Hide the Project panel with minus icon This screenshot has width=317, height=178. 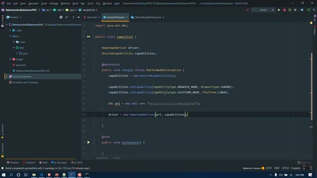[x=78, y=17]
